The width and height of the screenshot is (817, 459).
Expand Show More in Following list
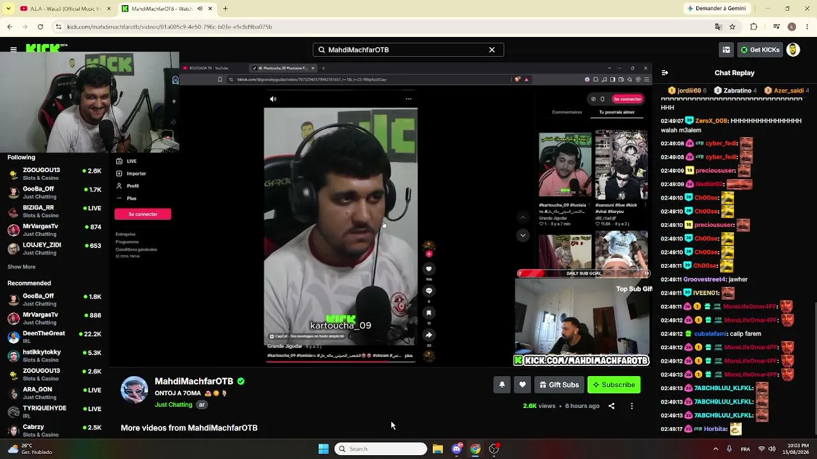(22, 267)
